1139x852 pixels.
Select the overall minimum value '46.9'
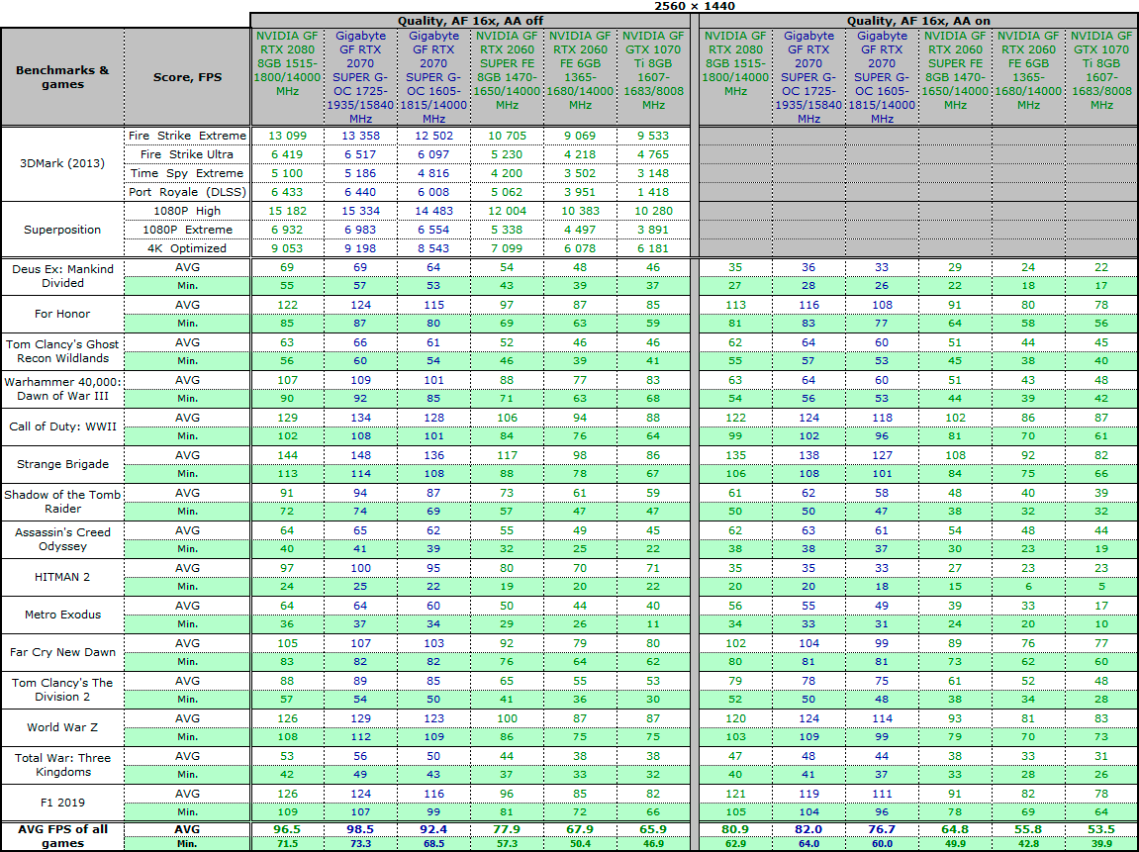pyautogui.click(x=653, y=844)
